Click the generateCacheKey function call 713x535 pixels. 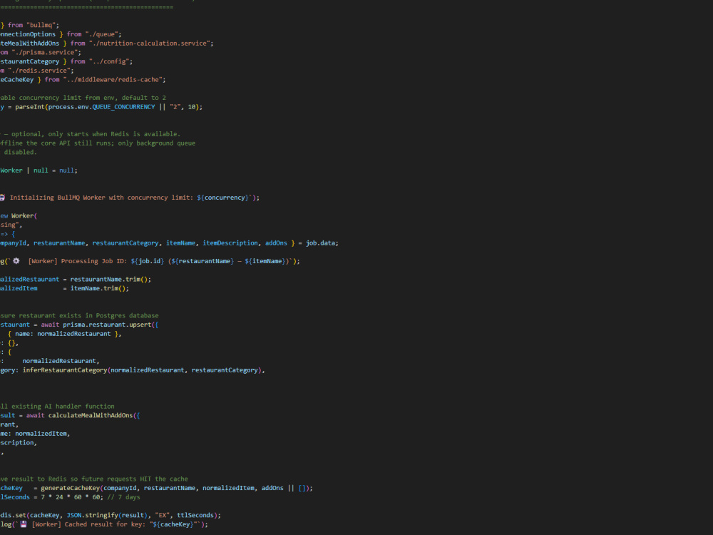(71, 488)
